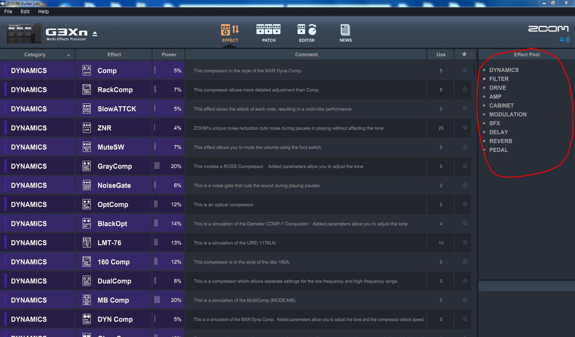The height and width of the screenshot is (337, 575).
Task: Favorite the RackComp effect with its star
Action: (x=465, y=90)
